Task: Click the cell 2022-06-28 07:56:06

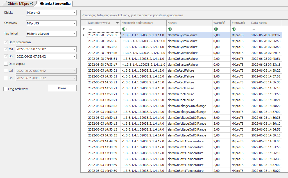Action: pyautogui.click(x=104, y=41)
